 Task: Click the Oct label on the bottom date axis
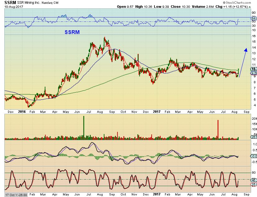coord(123,195)
